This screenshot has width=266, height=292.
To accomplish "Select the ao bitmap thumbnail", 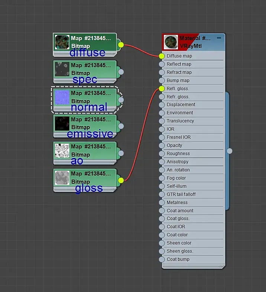I will [x=62, y=151].
